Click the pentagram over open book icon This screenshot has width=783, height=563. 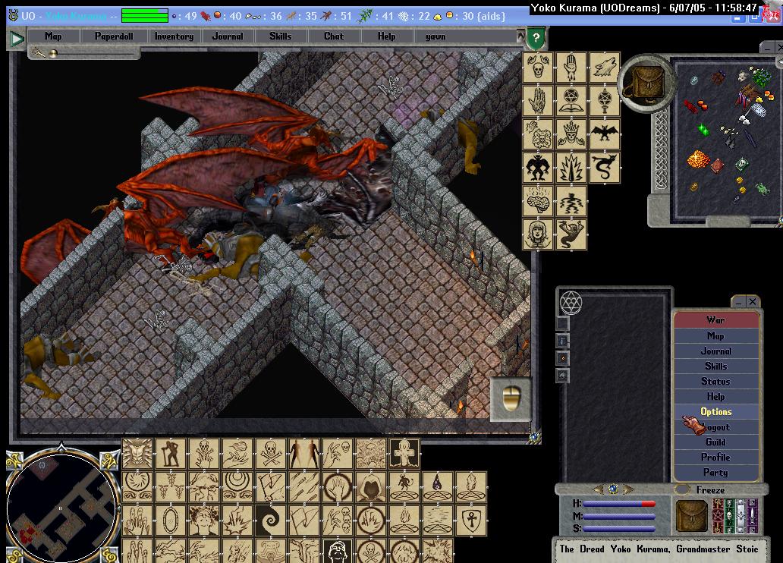[571, 100]
